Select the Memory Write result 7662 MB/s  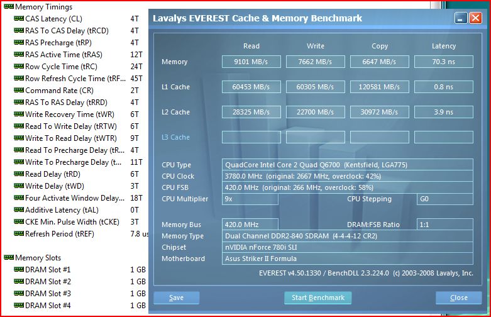click(316, 62)
